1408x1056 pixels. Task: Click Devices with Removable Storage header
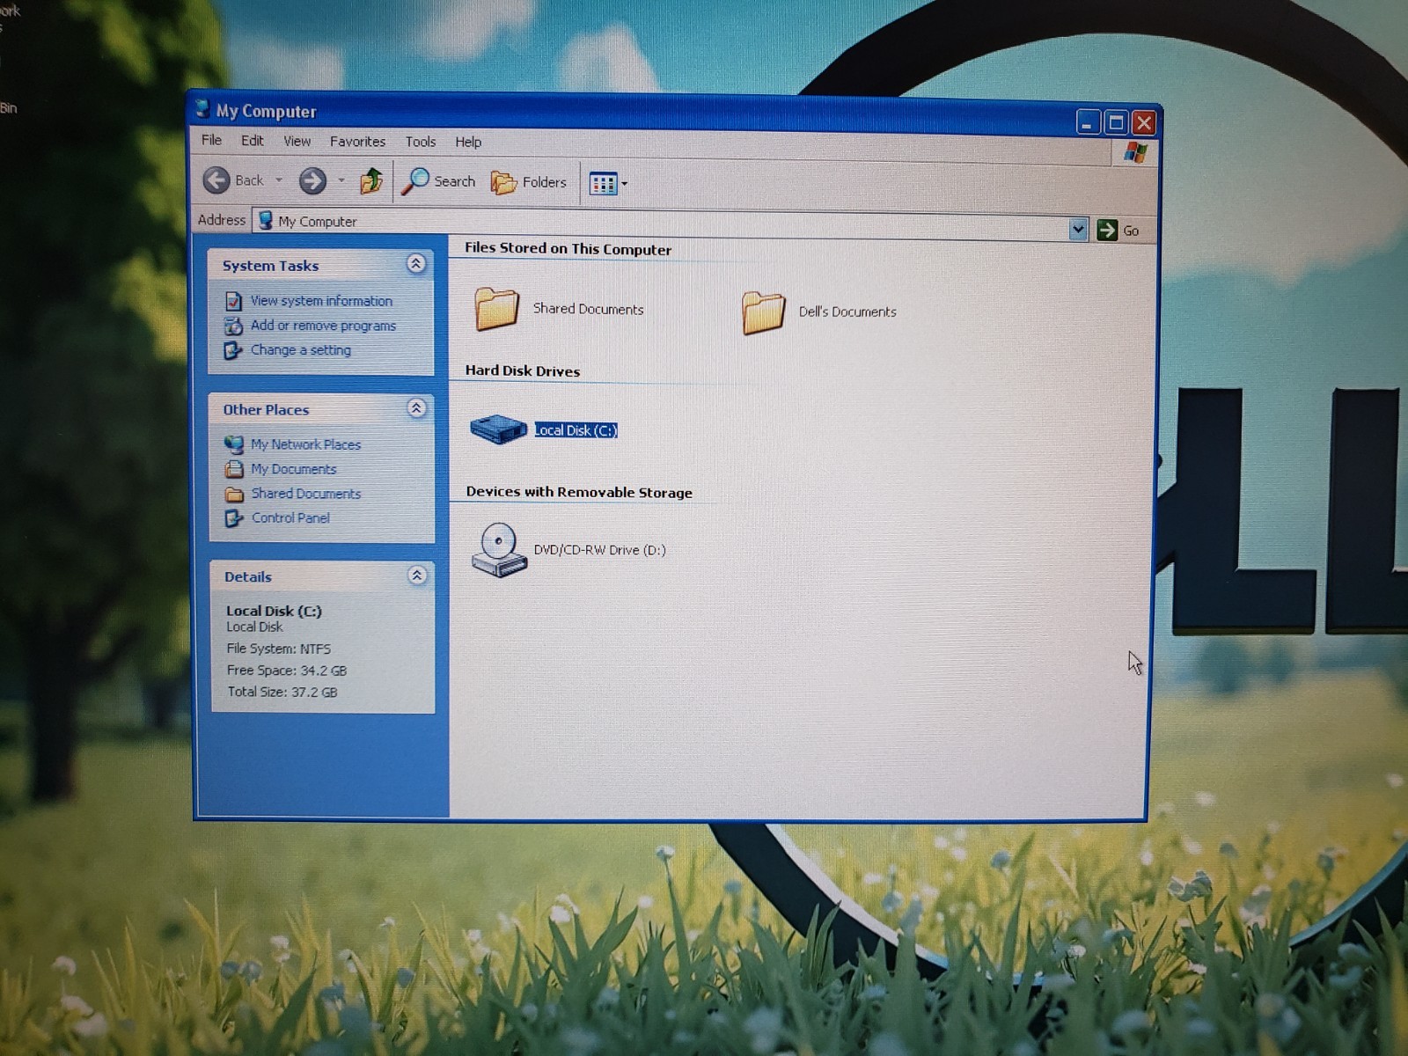pyautogui.click(x=579, y=492)
